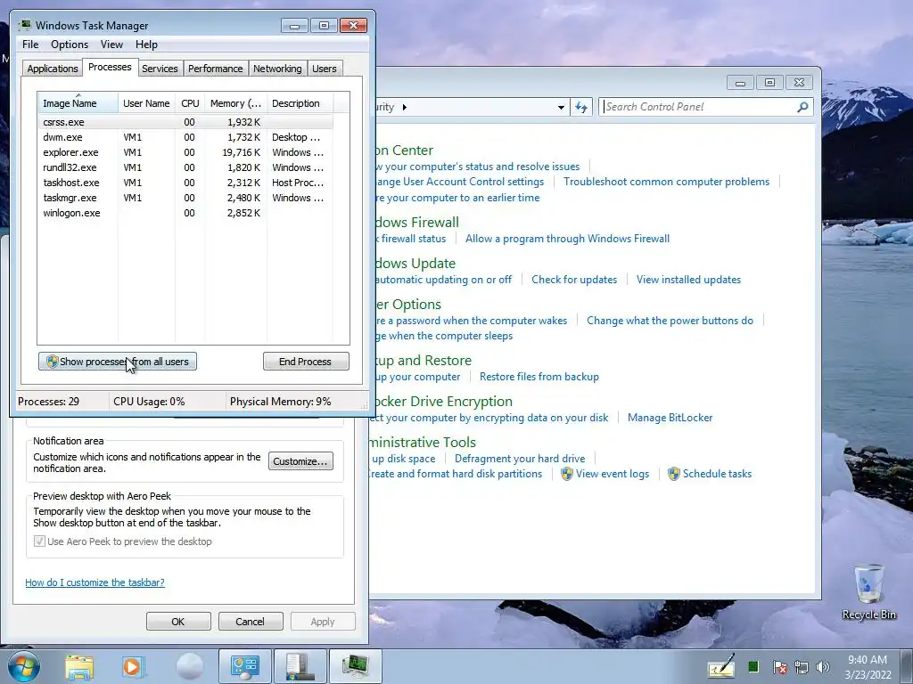
Task: Click Show processes from all users
Action: pyautogui.click(x=118, y=362)
